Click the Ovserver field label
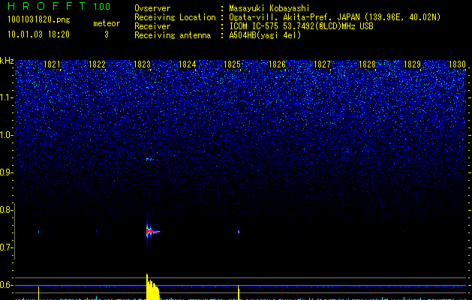This screenshot has width=472, height=300. (x=152, y=8)
